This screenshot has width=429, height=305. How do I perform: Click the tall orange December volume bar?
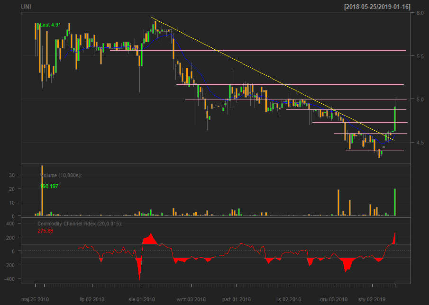point(338,203)
